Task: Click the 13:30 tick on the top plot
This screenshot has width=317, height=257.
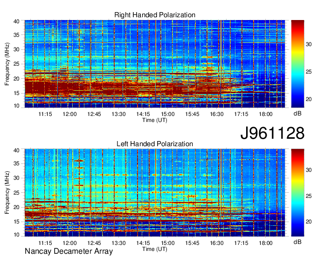Action: (x=119, y=114)
